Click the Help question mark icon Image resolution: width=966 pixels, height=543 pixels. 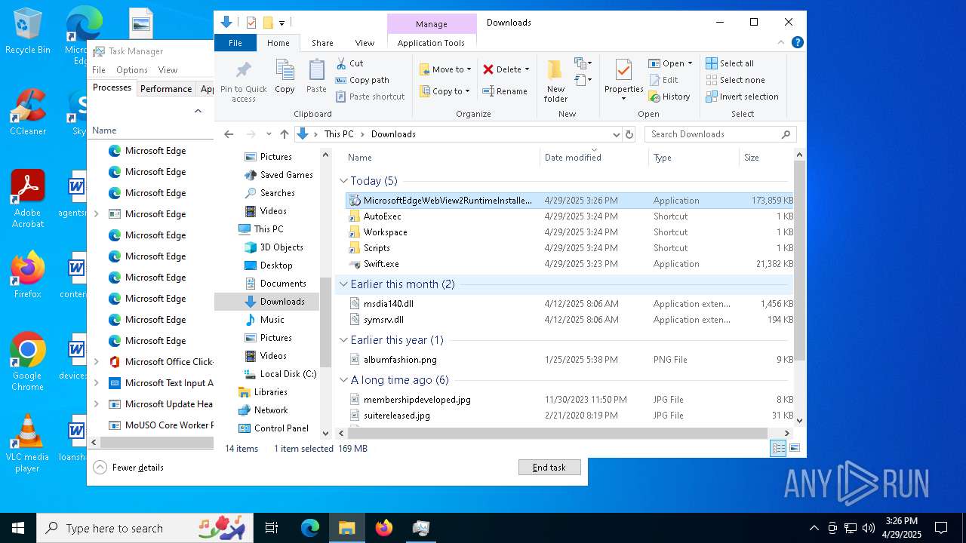coord(798,43)
